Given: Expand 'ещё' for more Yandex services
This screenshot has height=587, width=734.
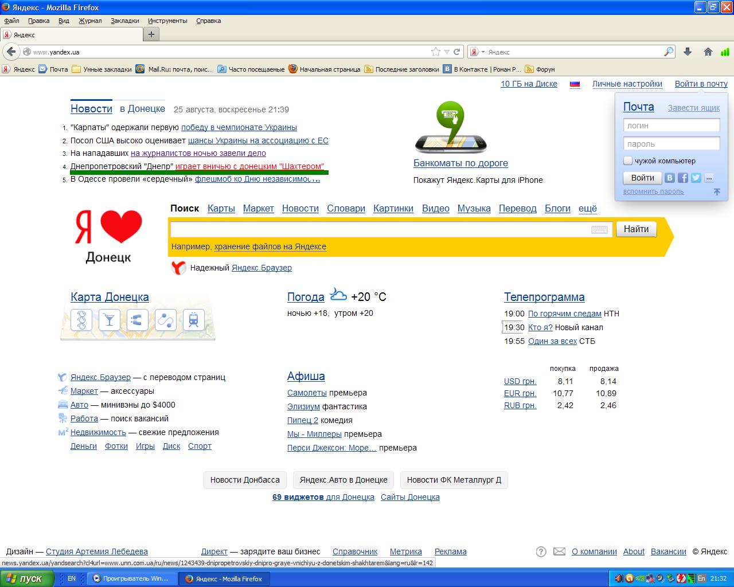Looking at the screenshot, I should point(588,208).
